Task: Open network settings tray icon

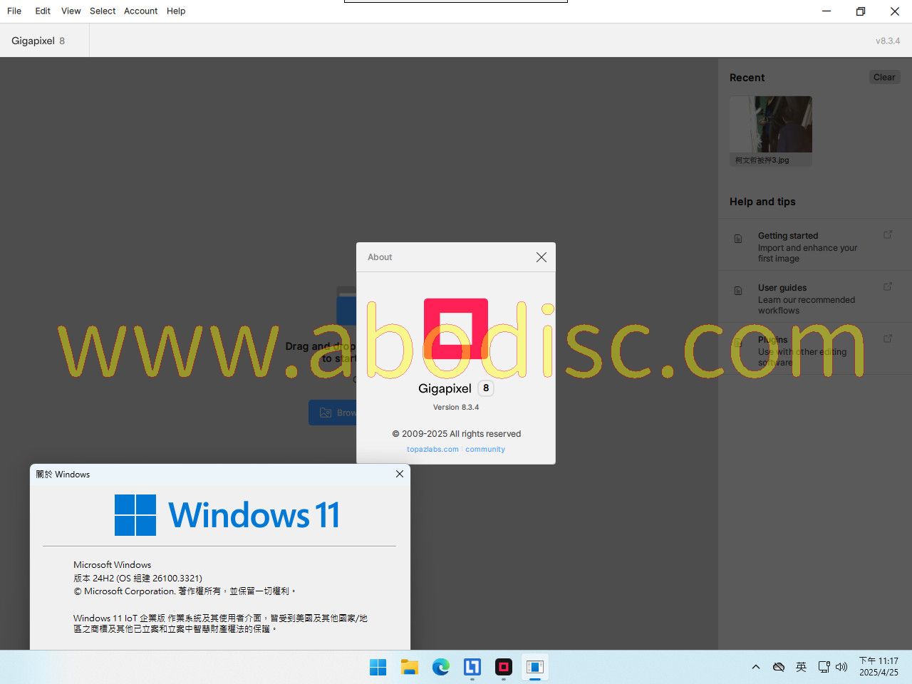Action: point(824,667)
